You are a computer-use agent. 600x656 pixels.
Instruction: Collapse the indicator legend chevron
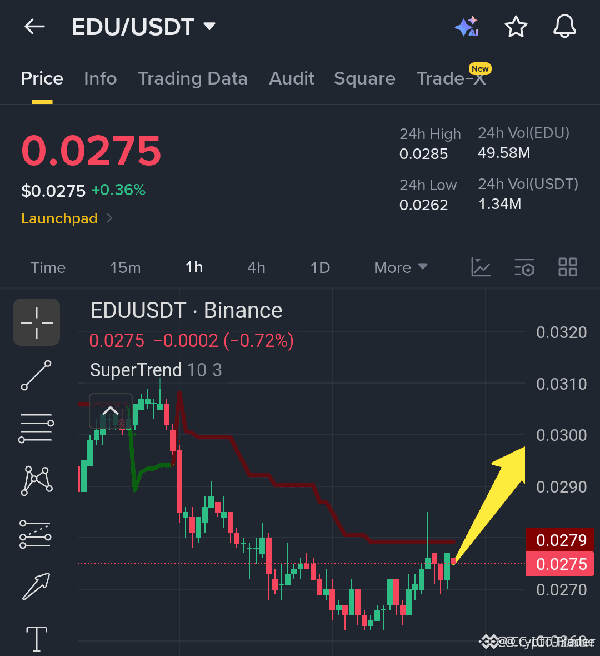[x=111, y=411]
